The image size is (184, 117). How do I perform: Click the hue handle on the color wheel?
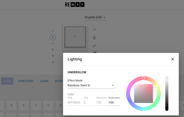(143, 78)
